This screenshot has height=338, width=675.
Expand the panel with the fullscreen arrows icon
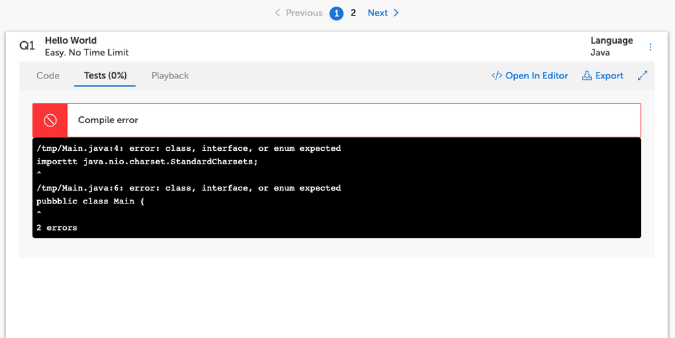point(643,76)
